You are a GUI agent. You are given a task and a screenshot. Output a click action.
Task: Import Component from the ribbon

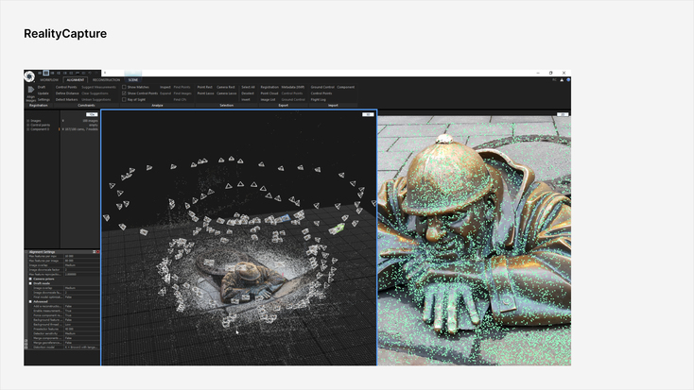click(x=346, y=87)
